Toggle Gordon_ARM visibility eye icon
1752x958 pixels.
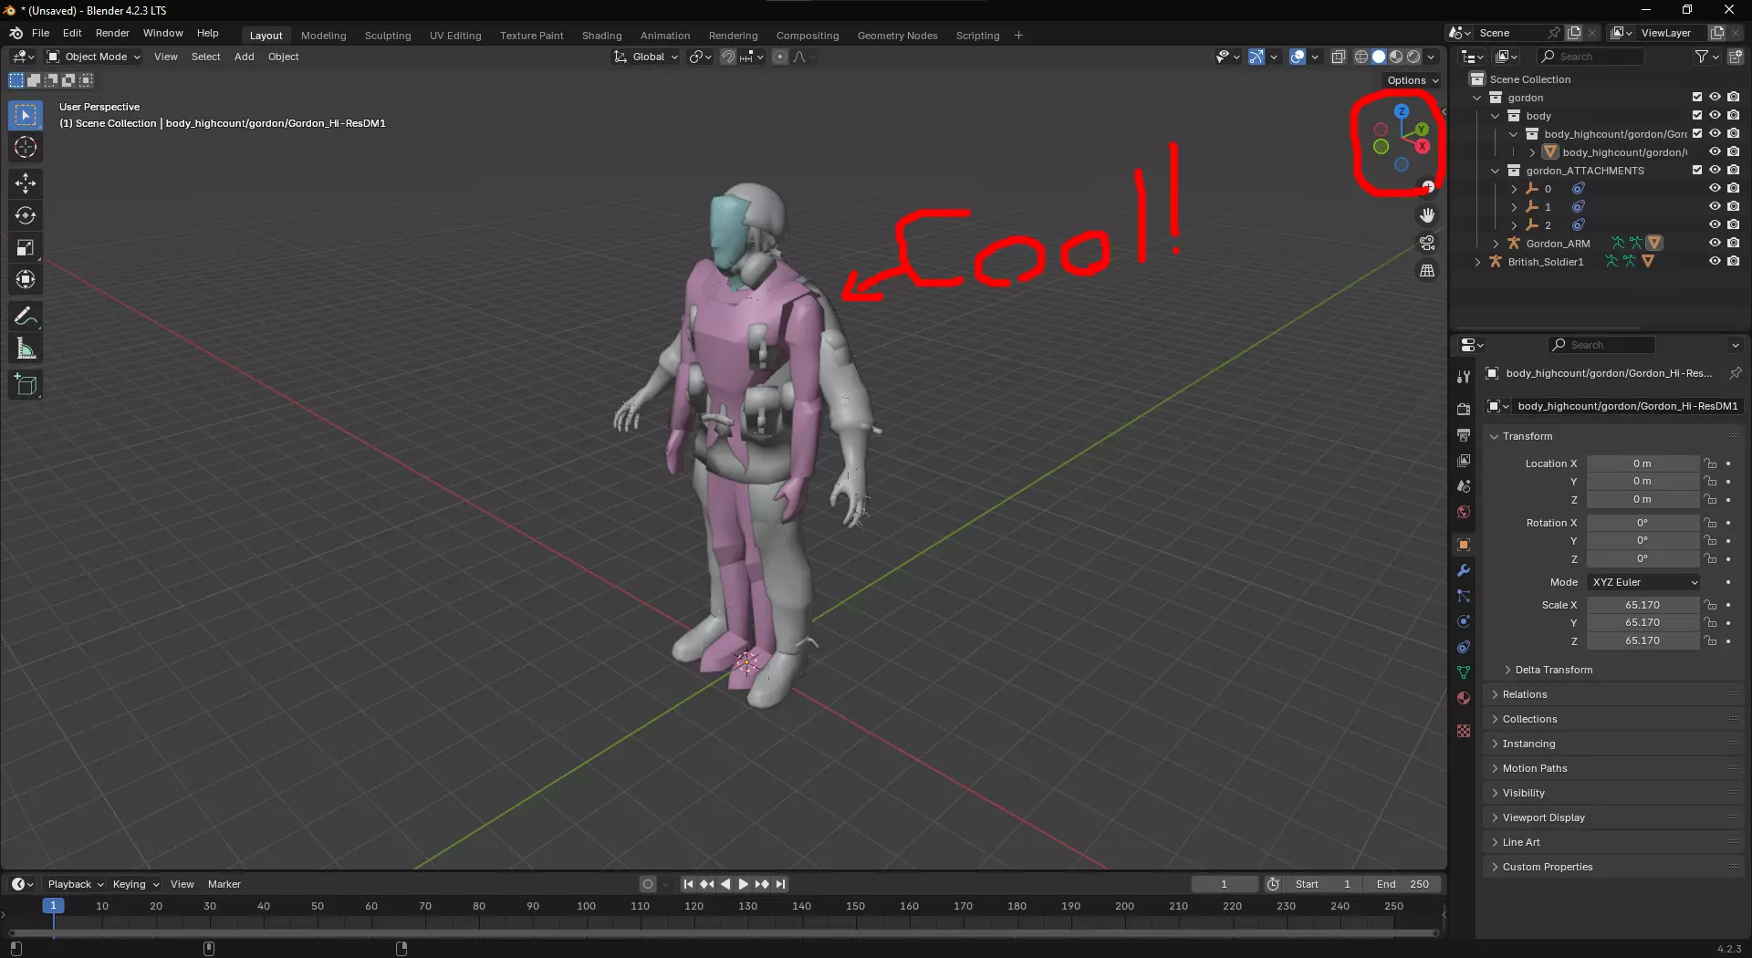point(1715,244)
